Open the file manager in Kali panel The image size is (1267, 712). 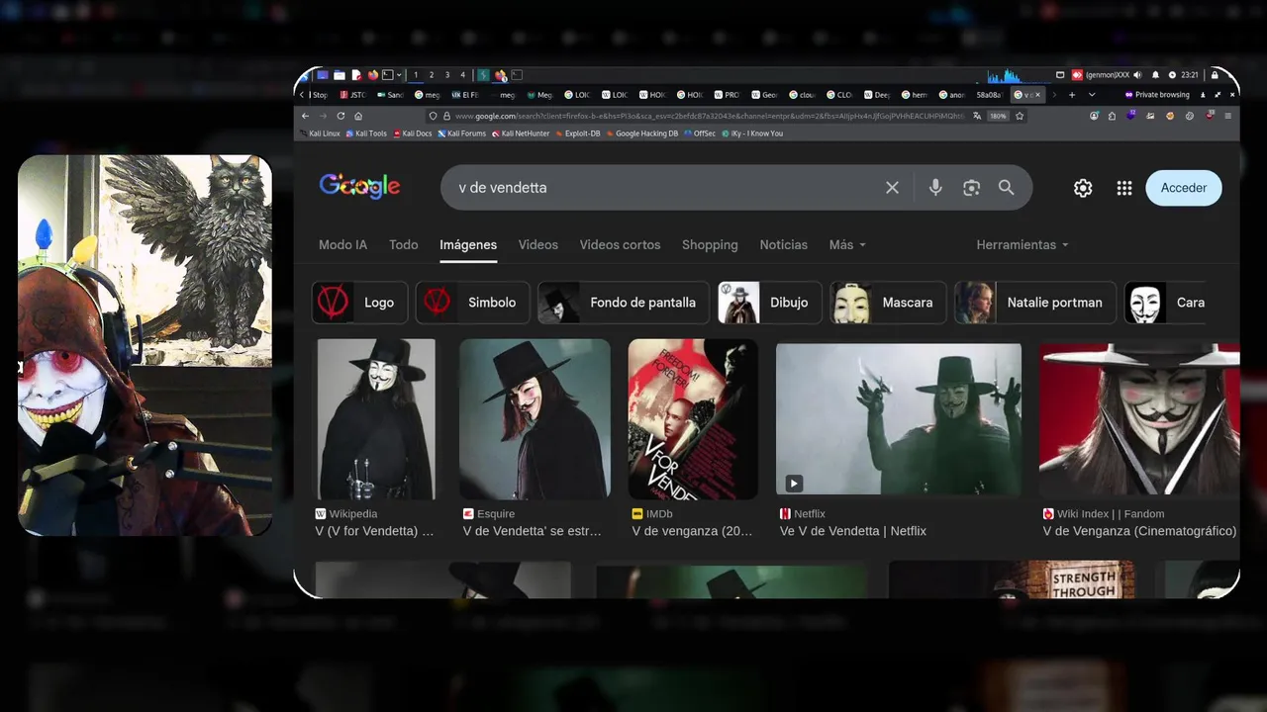pos(340,75)
